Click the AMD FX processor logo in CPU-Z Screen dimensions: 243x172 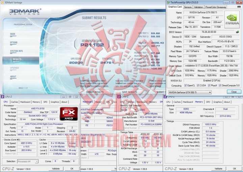[x=69, y=114]
